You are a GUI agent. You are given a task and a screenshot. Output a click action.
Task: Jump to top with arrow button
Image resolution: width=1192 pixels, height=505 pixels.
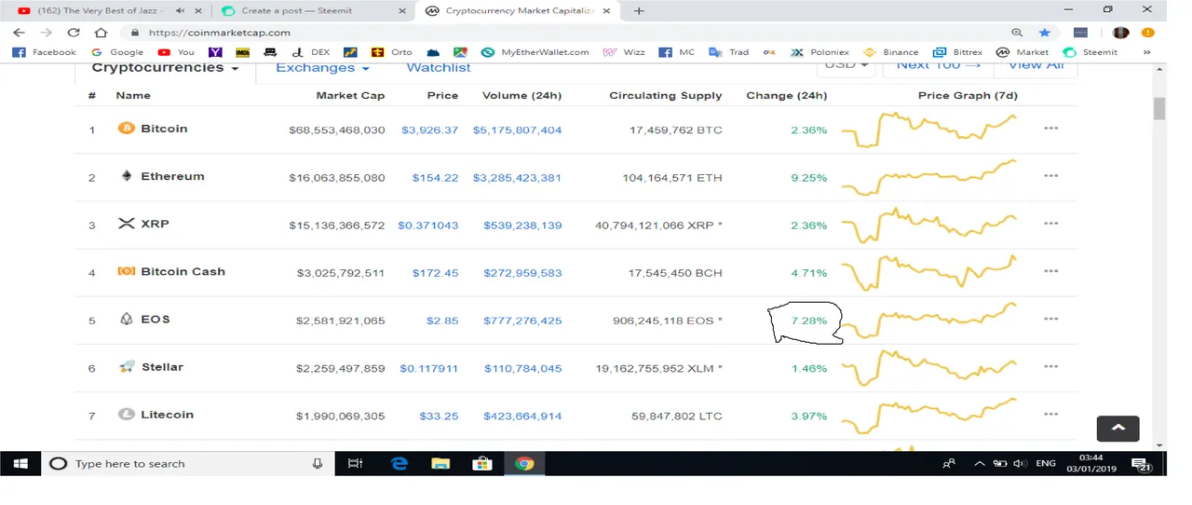tap(1118, 428)
